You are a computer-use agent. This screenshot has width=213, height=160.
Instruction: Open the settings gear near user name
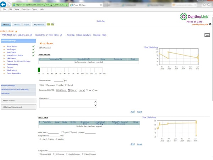click(210, 24)
